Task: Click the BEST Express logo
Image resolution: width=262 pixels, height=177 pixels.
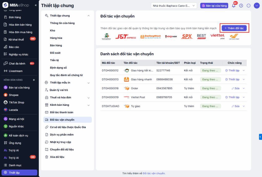Action: click(202, 36)
